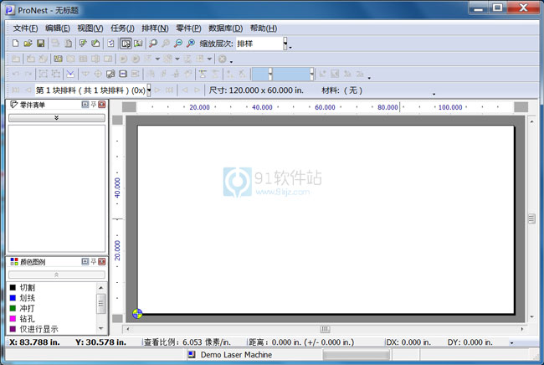Create a new job with New icon
The width and height of the screenshot is (544, 365).
15,44
